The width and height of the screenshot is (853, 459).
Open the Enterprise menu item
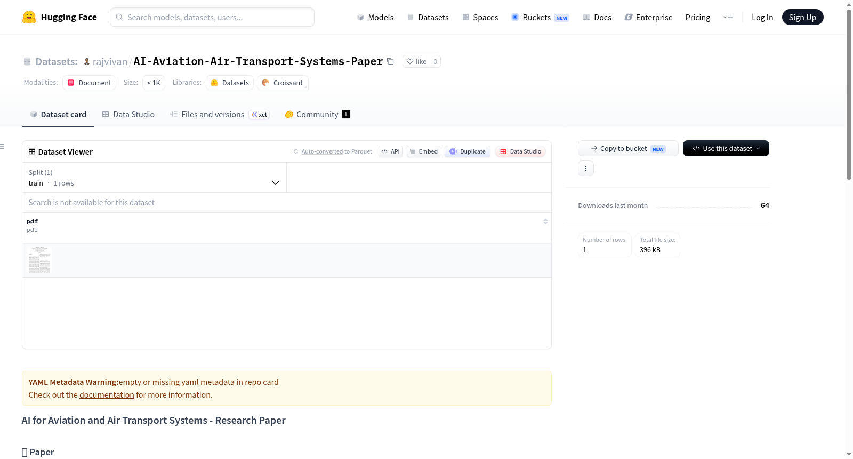pyautogui.click(x=649, y=18)
